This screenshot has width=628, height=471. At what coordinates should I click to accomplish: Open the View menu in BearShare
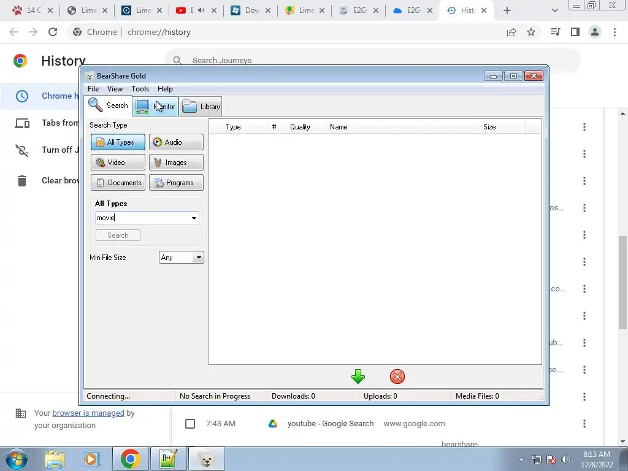115,89
